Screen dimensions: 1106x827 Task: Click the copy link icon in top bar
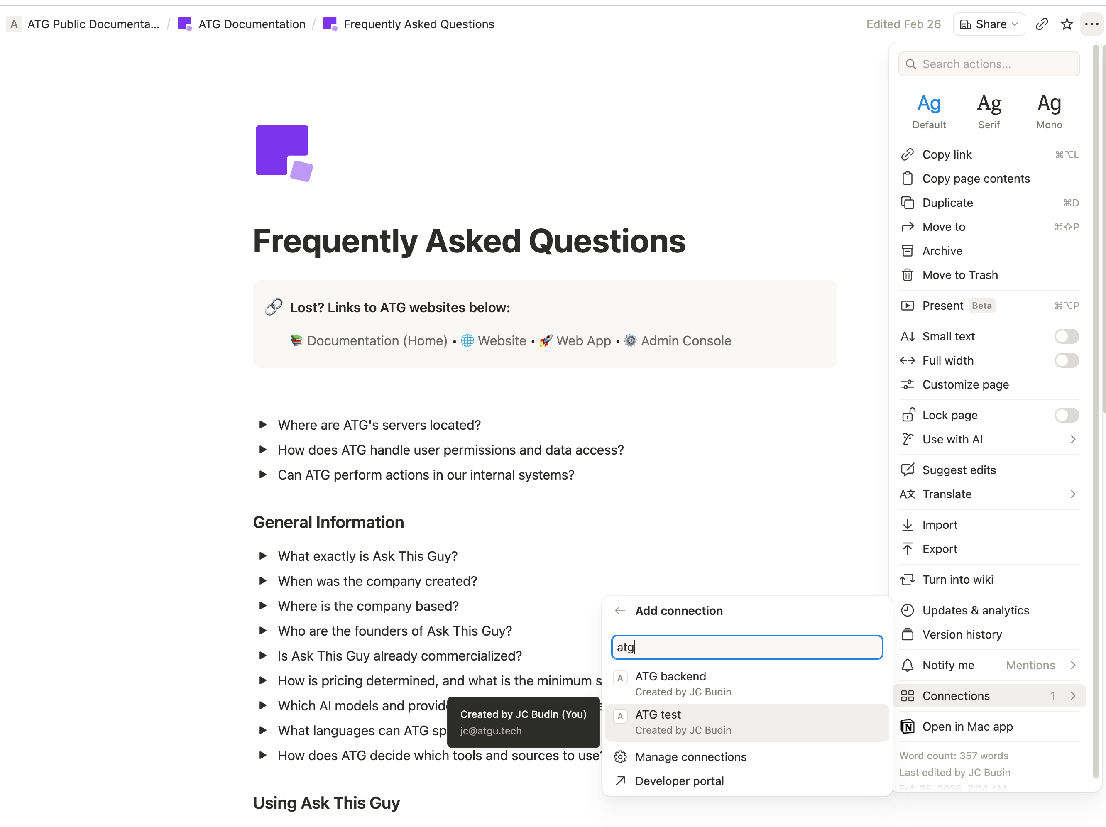1042,24
